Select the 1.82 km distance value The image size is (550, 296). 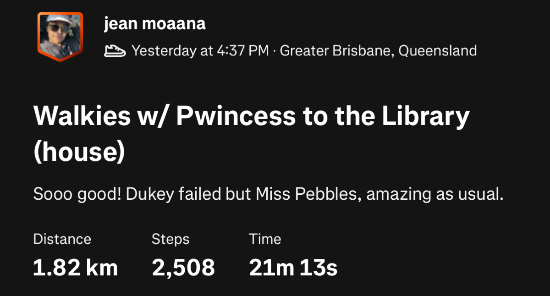click(x=75, y=268)
